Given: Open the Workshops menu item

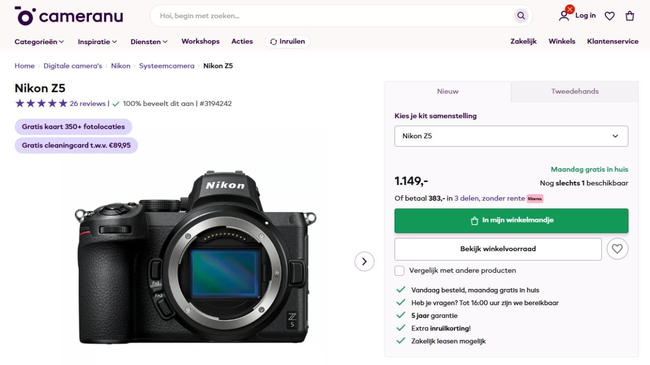Looking at the screenshot, I should click(201, 42).
